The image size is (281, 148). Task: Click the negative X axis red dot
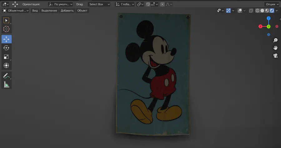[277, 26]
